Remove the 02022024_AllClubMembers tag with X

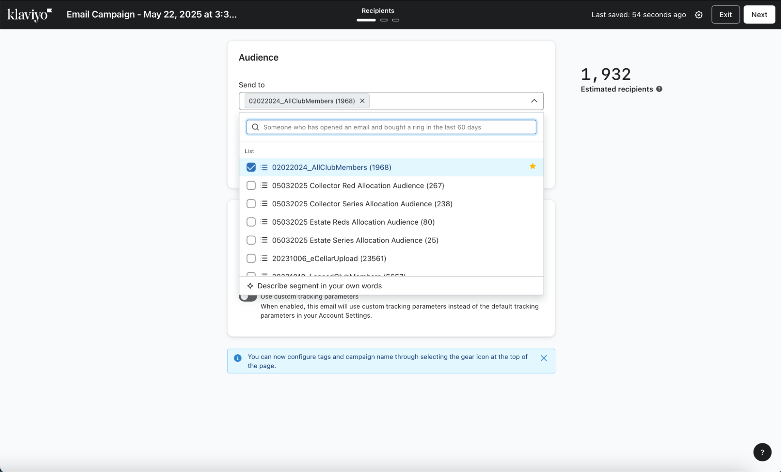pyautogui.click(x=362, y=101)
